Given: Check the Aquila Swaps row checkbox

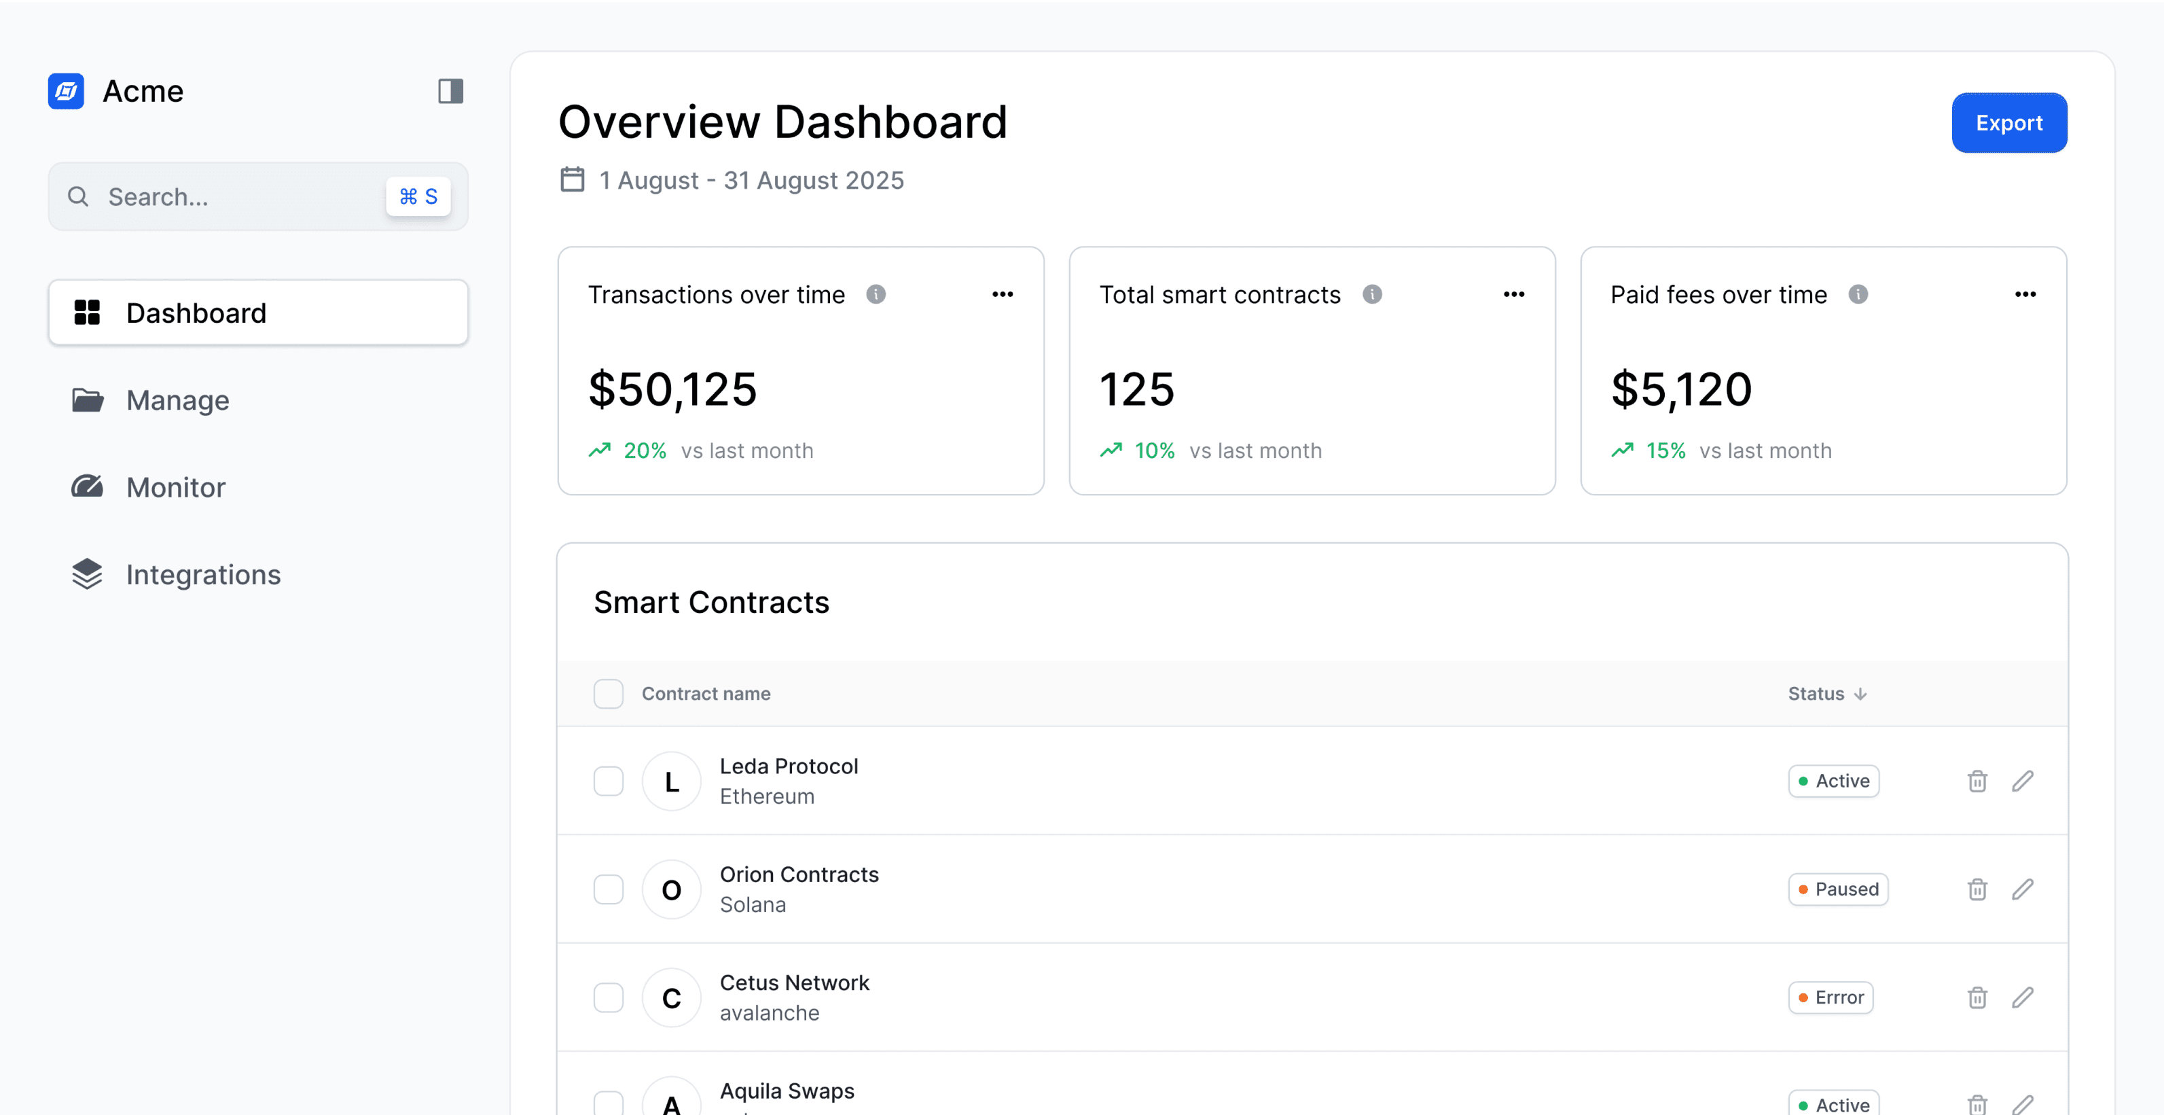Looking at the screenshot, I should tap(608, 1103).
